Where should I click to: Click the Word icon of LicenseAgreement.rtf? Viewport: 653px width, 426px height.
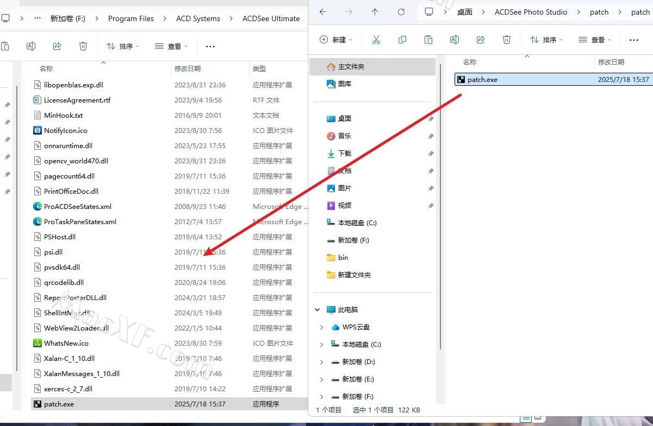click(38, 100)
